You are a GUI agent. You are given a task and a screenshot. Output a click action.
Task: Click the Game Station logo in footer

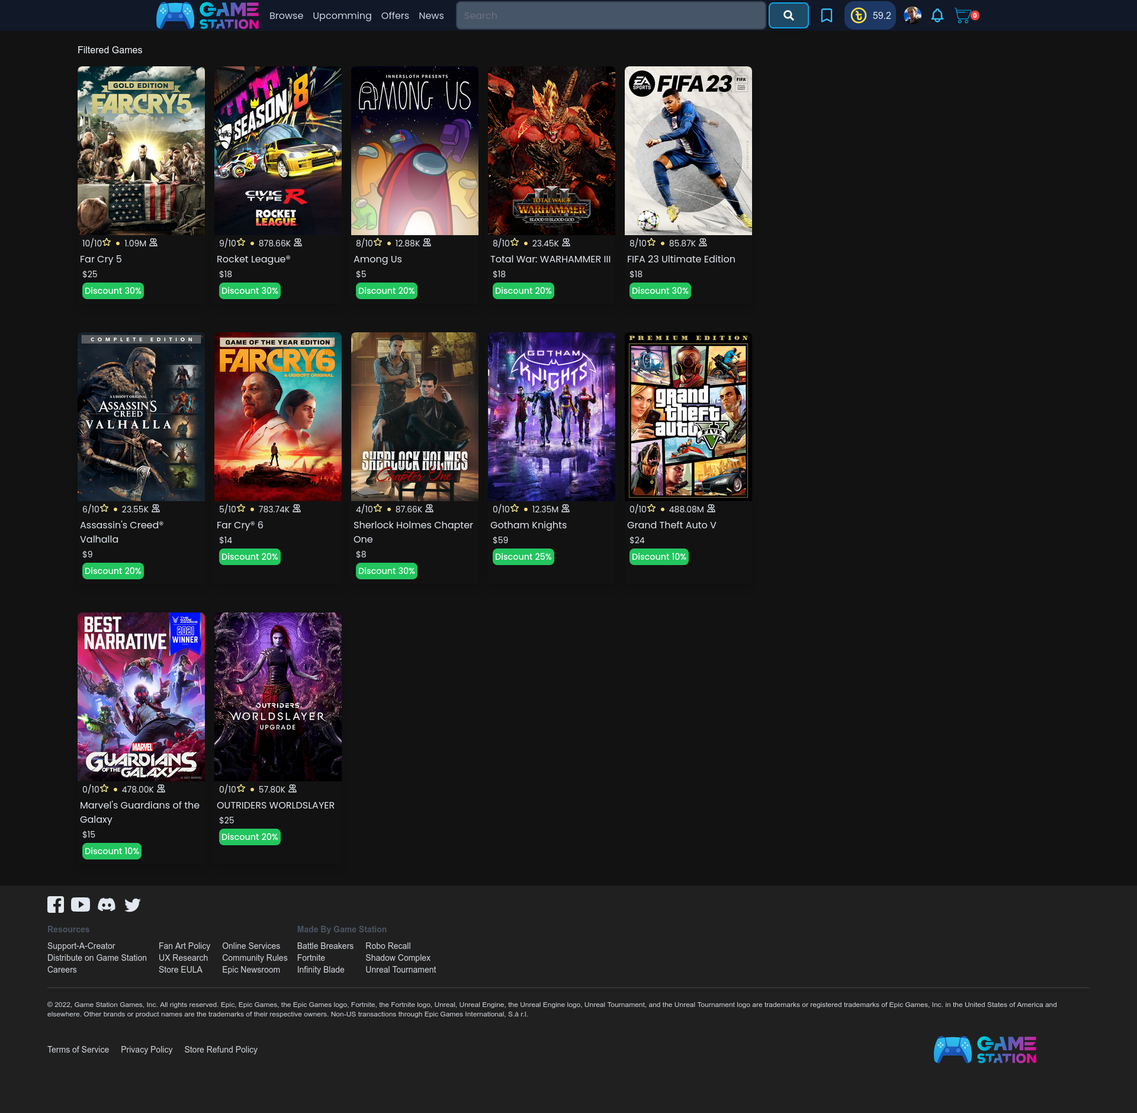coord(985,1050)
